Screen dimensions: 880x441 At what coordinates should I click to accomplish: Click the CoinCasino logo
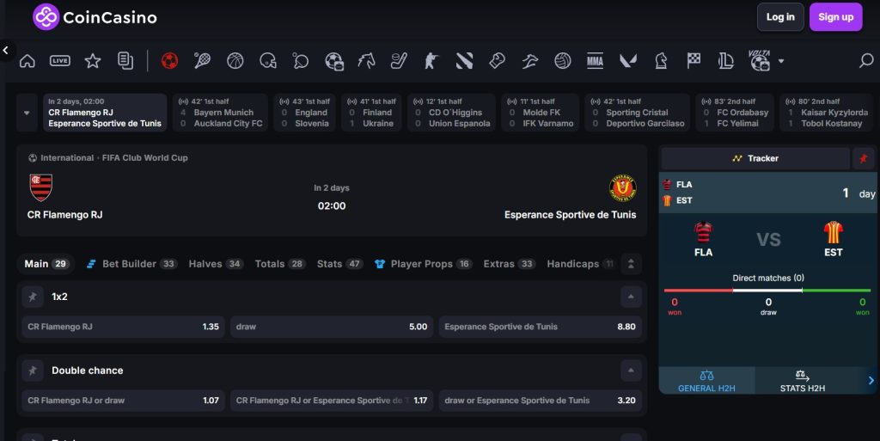[x=95, y=17]
